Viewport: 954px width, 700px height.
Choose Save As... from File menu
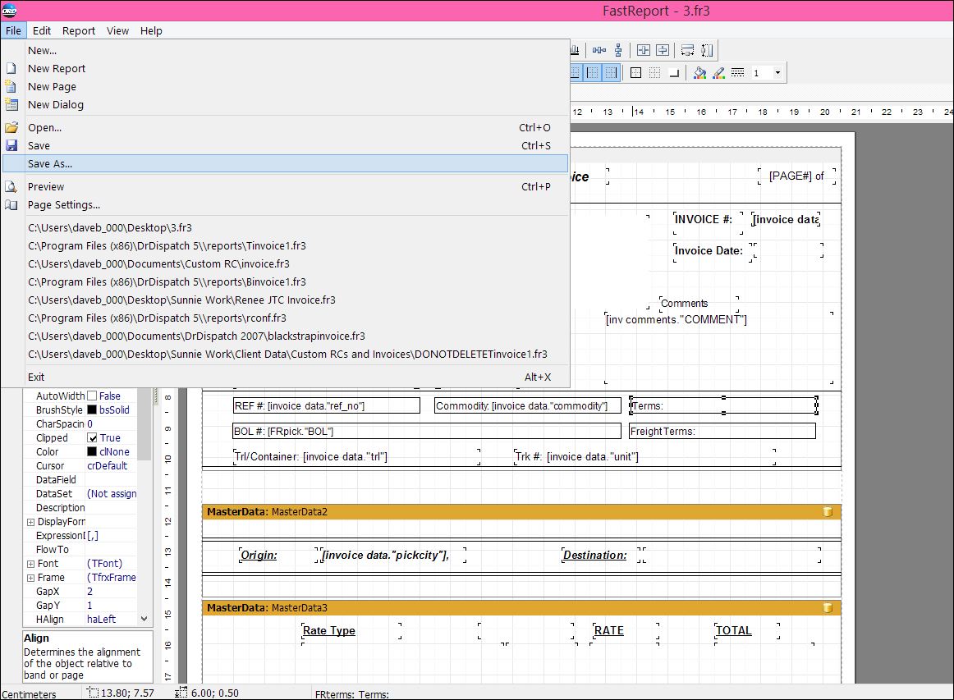(x=285, y=163)
